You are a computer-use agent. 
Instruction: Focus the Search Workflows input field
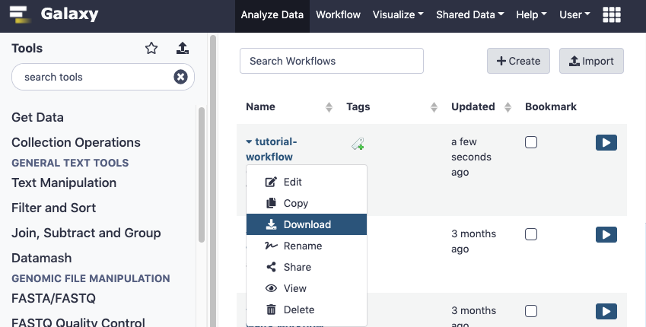[x=331, y=62]
